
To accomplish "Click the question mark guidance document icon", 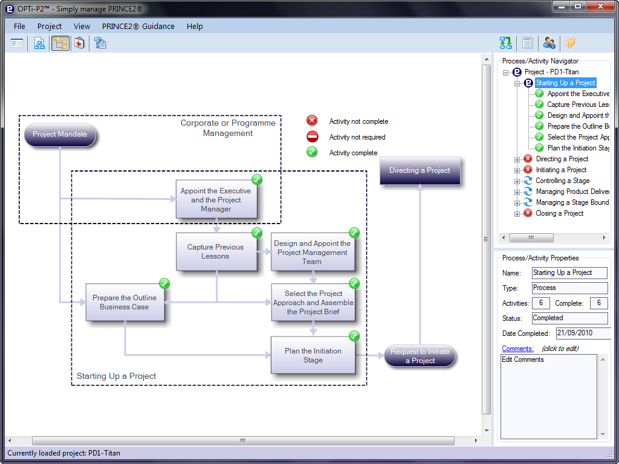I will (x=100, y=43).
